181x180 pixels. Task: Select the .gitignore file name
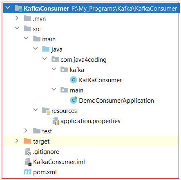(x=46, y=152)
